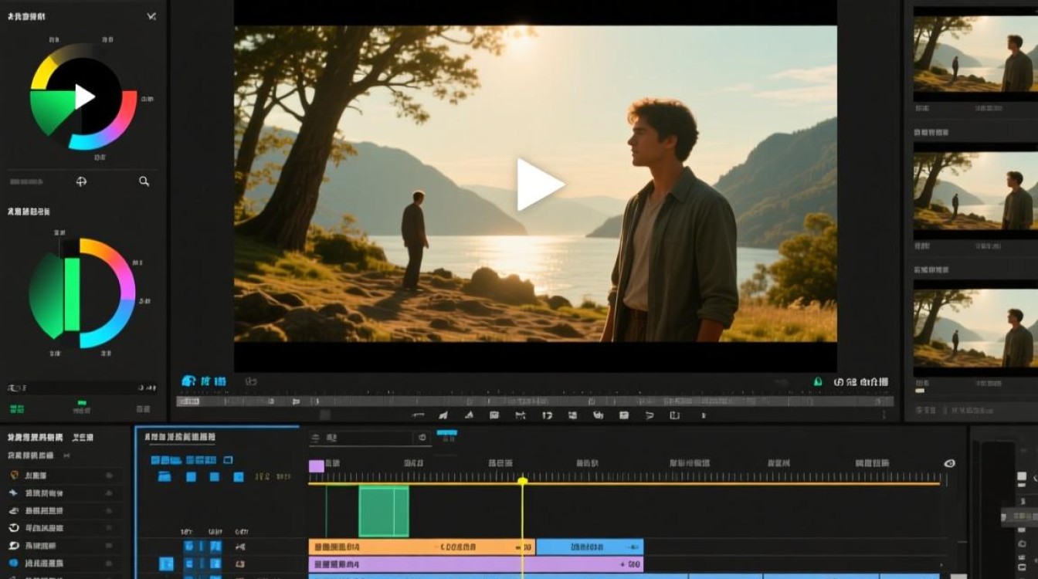Image resolution: width=1038 pixels, height=579 pixels.
Task: Select the middle thumbnail in the right panel
Action: point(975,190)
